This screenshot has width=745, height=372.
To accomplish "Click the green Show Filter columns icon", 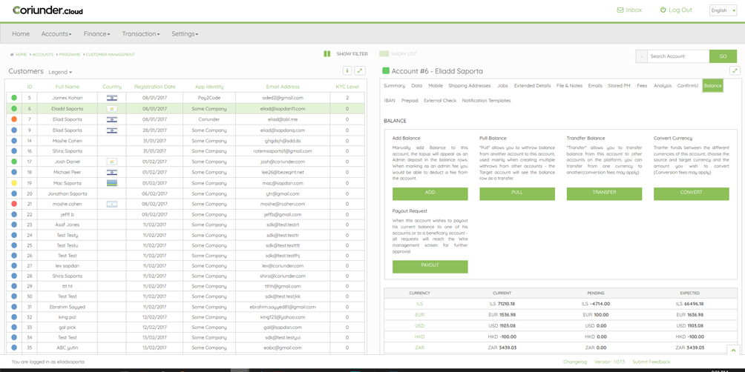I will [x=327, y=54].
